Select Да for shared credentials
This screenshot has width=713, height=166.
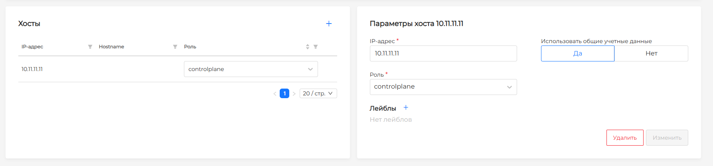click(577, 53)
